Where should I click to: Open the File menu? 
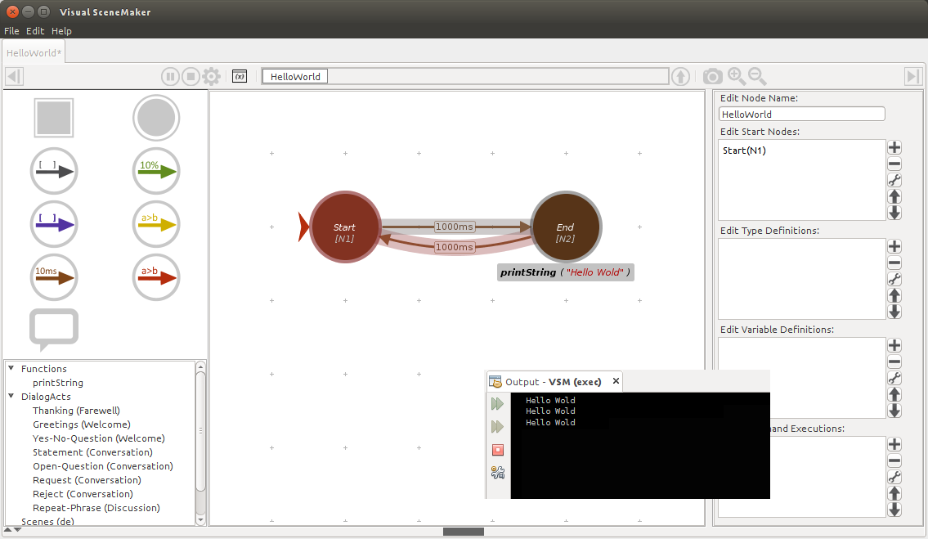coord(11,31)
